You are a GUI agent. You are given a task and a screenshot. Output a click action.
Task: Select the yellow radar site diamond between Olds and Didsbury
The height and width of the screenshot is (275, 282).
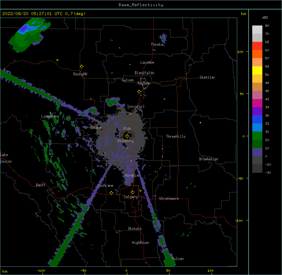pyautogui.click(x=127, y=136)
